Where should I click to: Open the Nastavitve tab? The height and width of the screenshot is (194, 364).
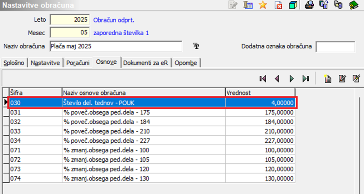click(x=45, y=63)
